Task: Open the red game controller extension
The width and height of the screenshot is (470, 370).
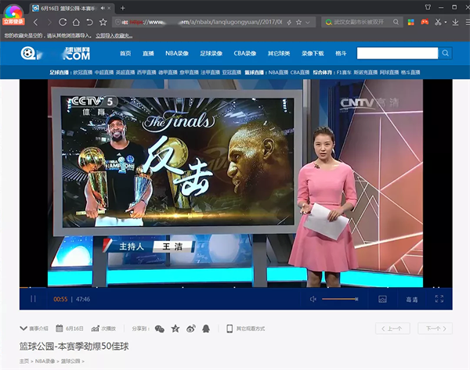Action: click(x=425, y=22)
